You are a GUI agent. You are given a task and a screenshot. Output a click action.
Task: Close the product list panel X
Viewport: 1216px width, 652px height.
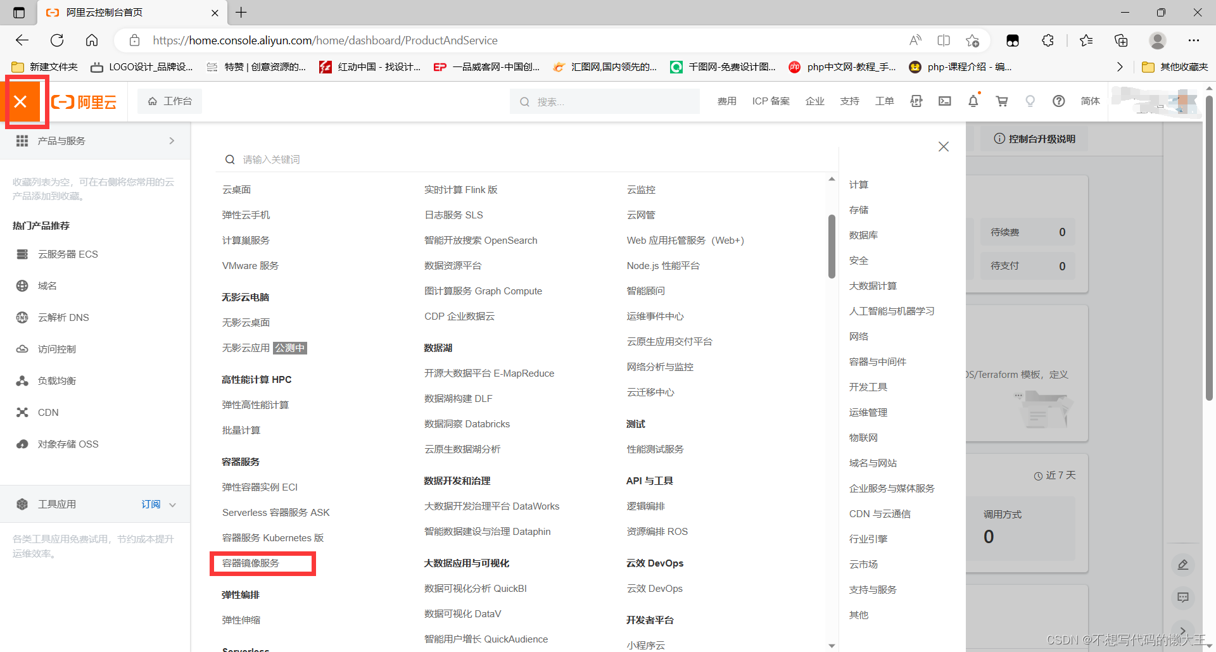tap(944, 146)
